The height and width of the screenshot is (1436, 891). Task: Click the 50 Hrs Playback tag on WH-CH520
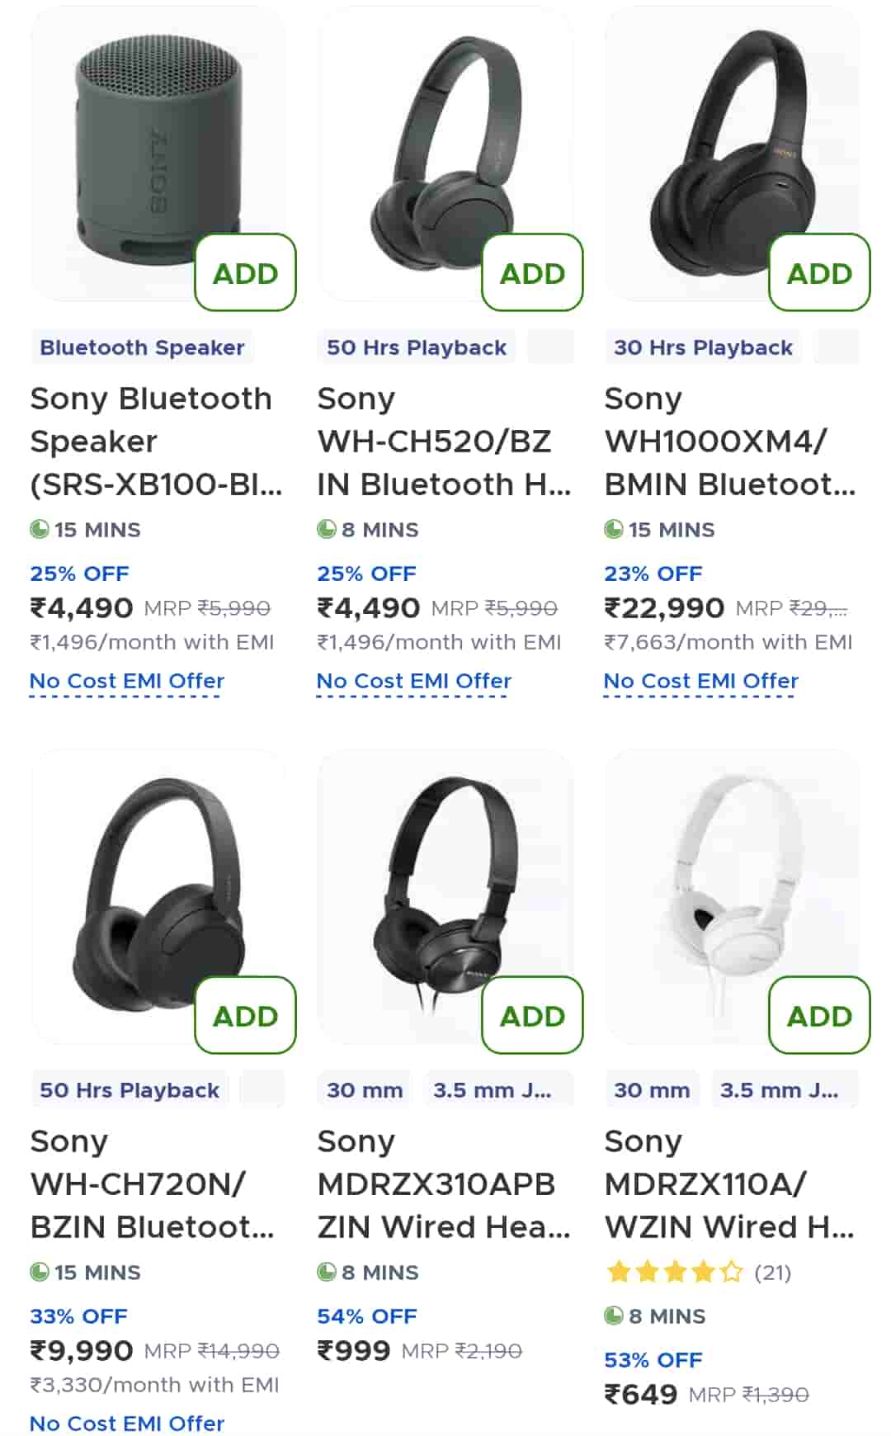click(x=417, y=347)
